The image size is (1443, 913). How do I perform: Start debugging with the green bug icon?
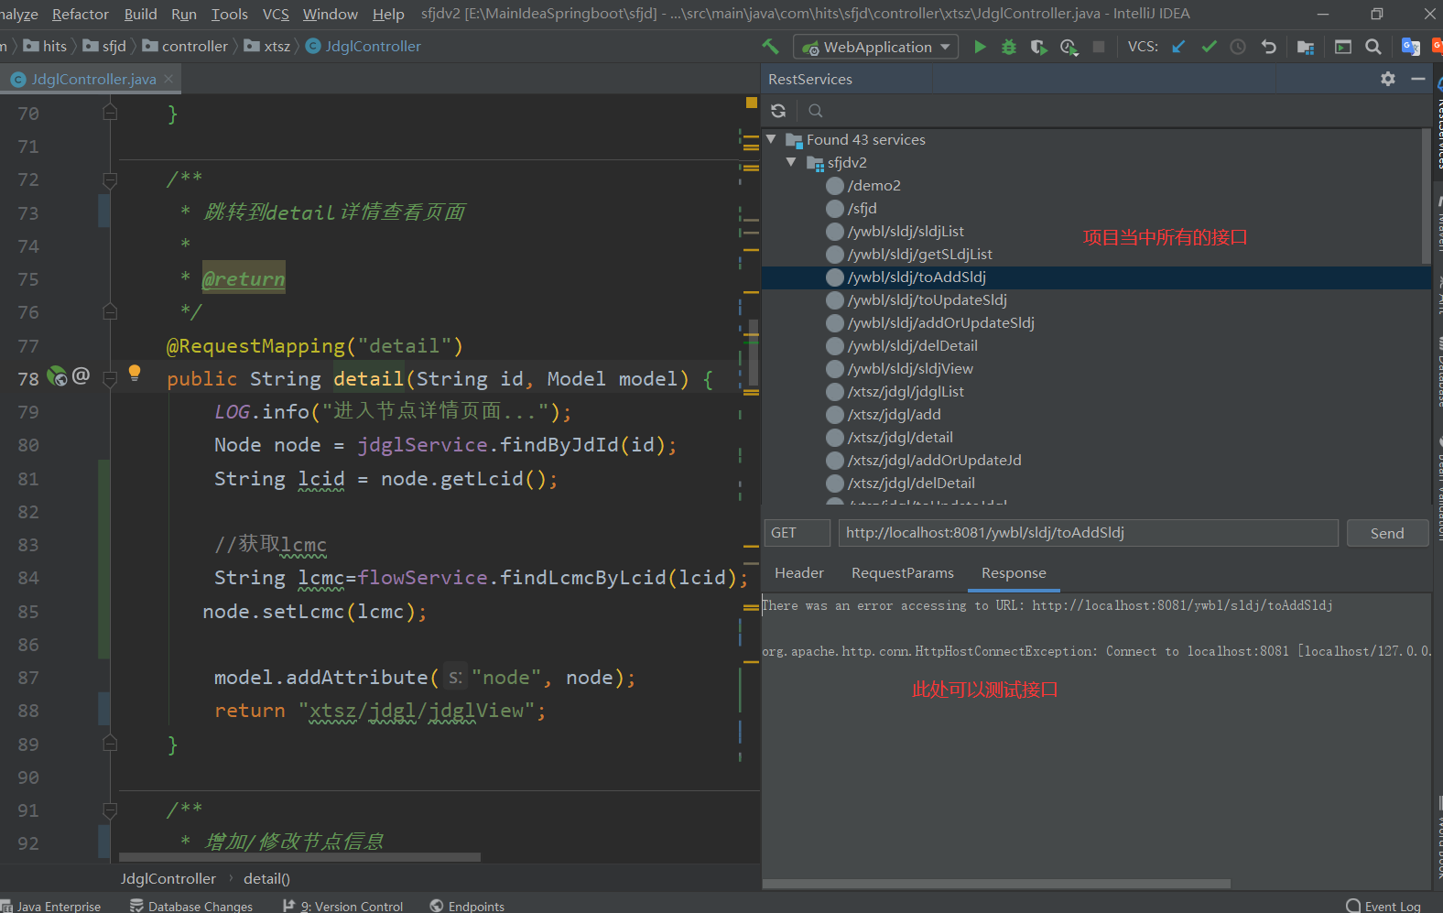tap(1009, 47)
